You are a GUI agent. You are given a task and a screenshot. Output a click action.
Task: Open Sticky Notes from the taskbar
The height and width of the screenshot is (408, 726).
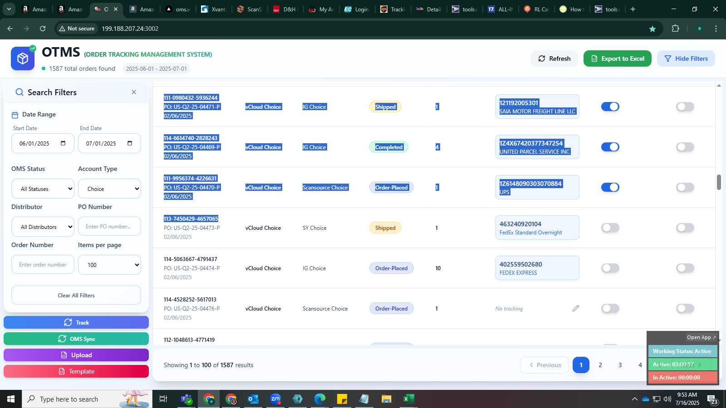click(342, 399)
